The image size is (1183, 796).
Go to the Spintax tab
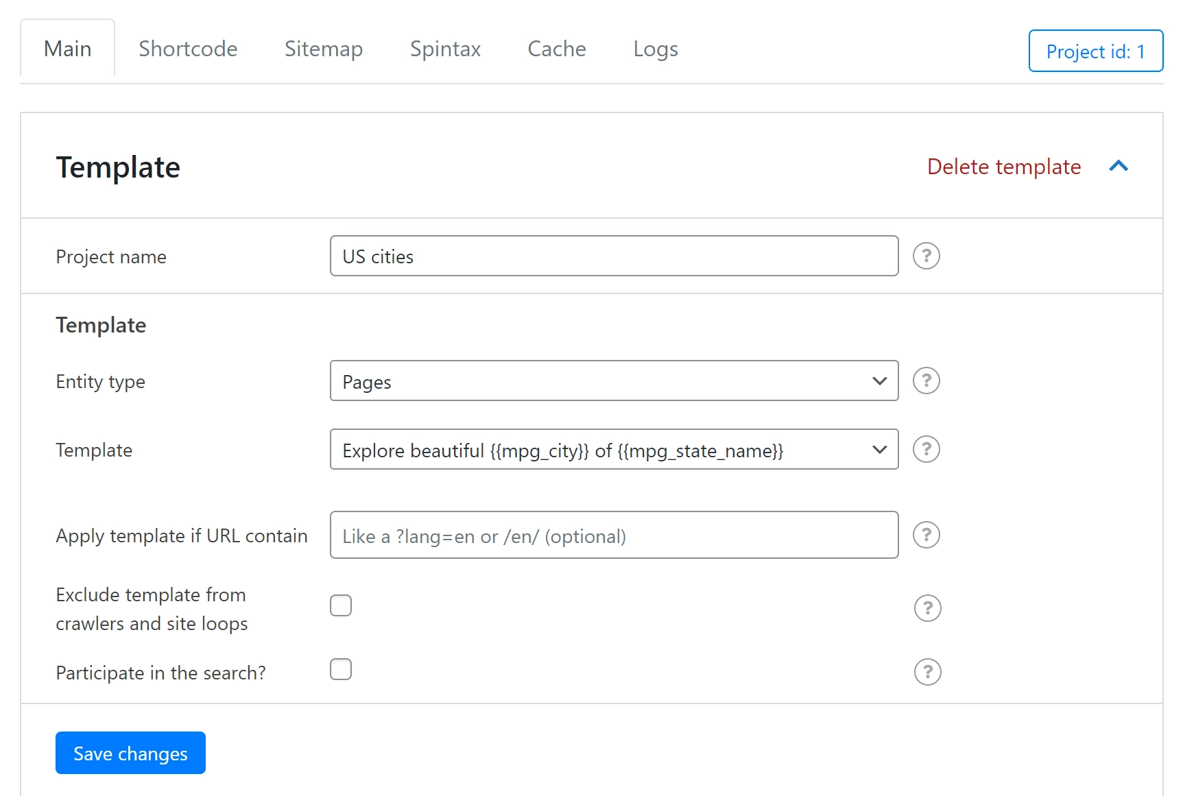point(445,49)
